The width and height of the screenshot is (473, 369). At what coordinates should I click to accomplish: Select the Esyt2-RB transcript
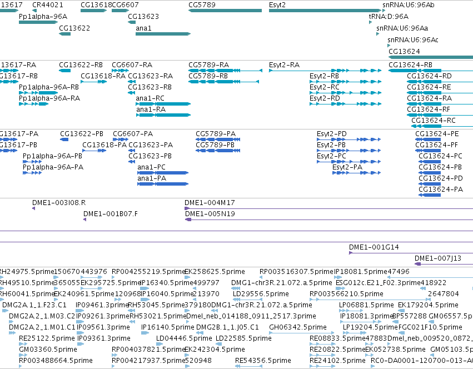(345, 82)
